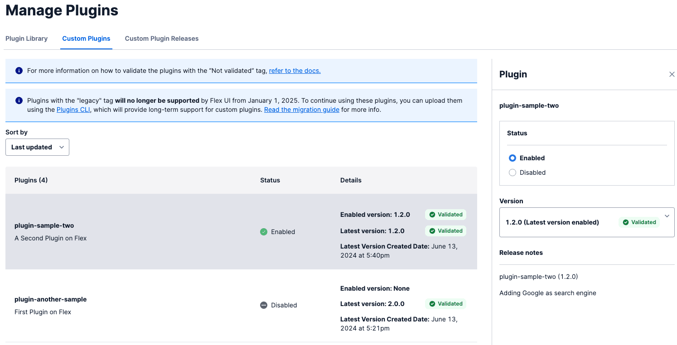Click the info icon in the legacy notice

pyautogui.click(x=19, y=101)
